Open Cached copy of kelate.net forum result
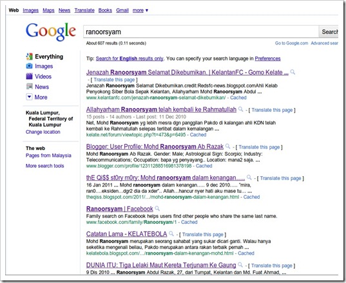The height and width of the screenshot is (283, 346). (x=198, y=134)
